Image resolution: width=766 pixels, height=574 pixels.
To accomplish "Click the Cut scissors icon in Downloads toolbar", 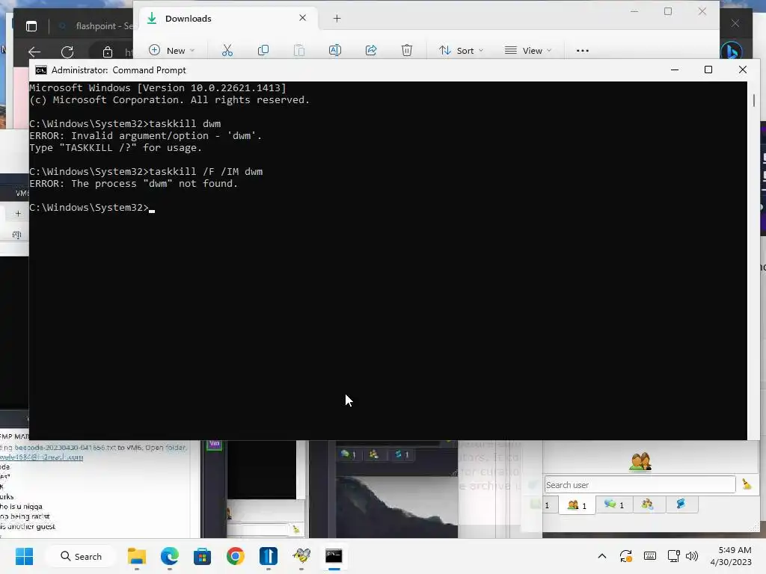I will pos(227,50).
